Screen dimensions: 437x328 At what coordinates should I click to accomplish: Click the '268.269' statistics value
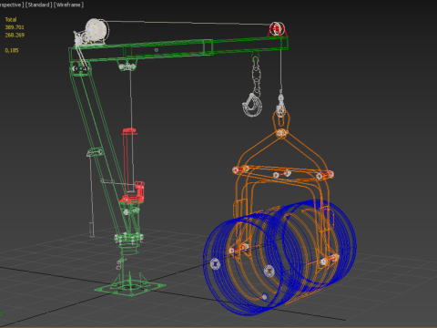tap(15, 36)
